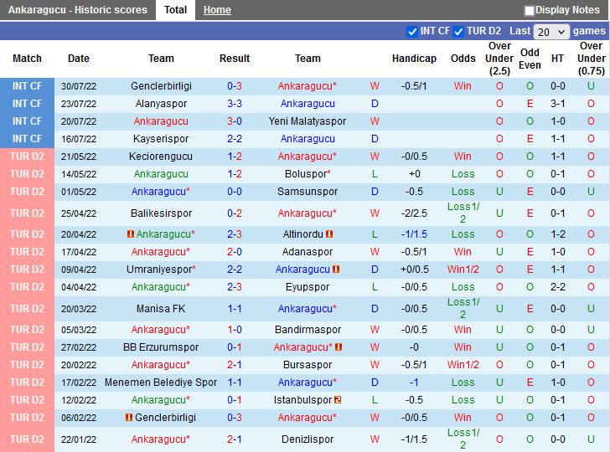Image resolution: width=610 pixels, height=452 pixels.
Task: Toggle the Display Notes checkbox
Action: 530,11
